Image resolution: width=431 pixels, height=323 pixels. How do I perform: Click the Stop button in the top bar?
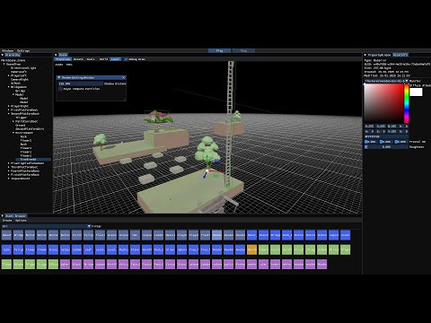[x=243, y=51]
